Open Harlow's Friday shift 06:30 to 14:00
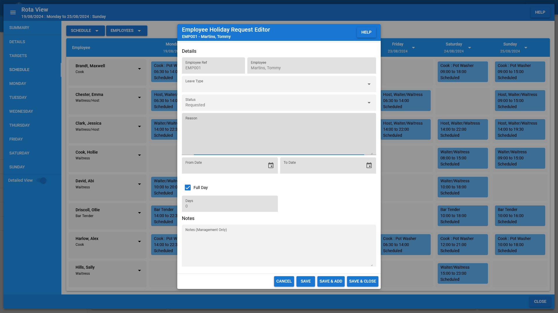The width and height of the screenshot is (558, 313). [405, 245]
